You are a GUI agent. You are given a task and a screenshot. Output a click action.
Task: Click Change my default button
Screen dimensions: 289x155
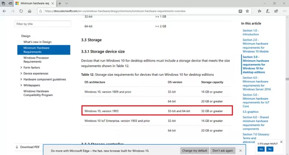(x=195, y=151)
